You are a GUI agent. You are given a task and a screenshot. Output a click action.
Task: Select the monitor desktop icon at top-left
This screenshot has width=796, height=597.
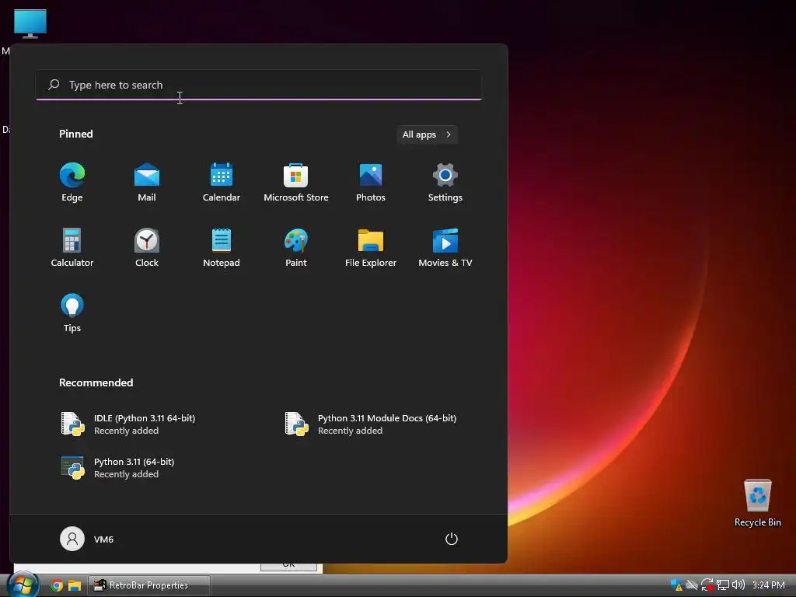(30, 24)
